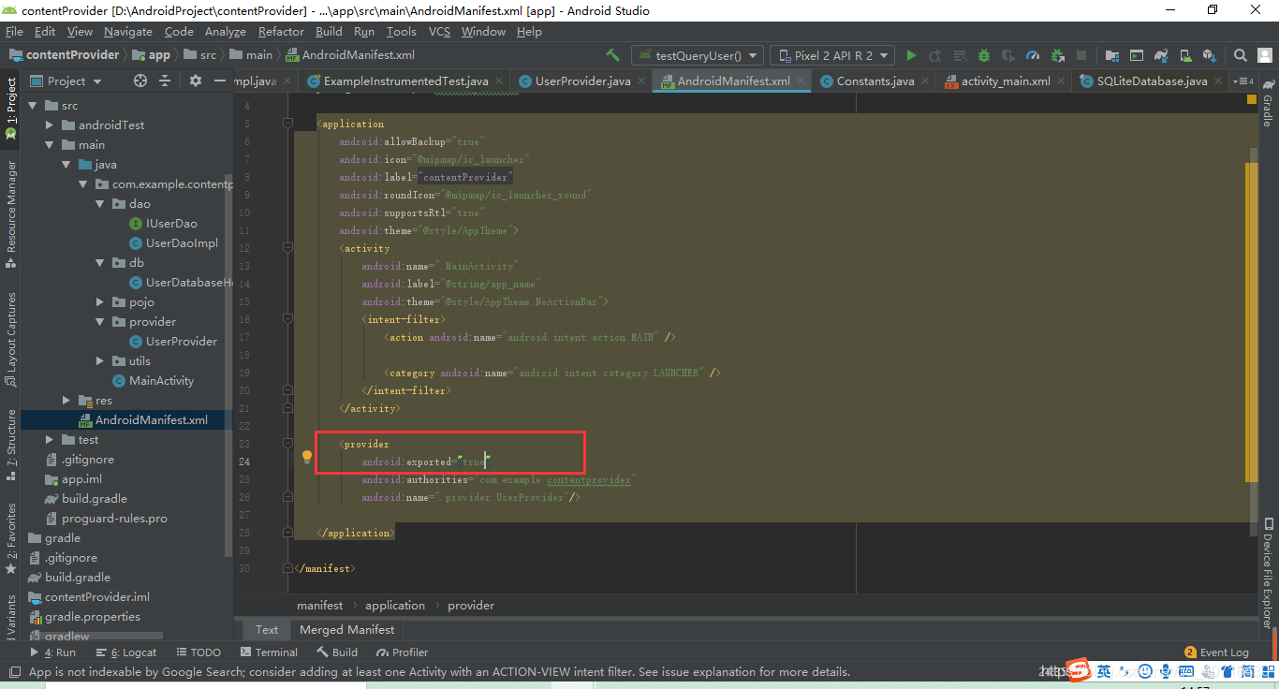Expand the pojo package
This screenshot has width=1279, height=689.
click(100, 302)
